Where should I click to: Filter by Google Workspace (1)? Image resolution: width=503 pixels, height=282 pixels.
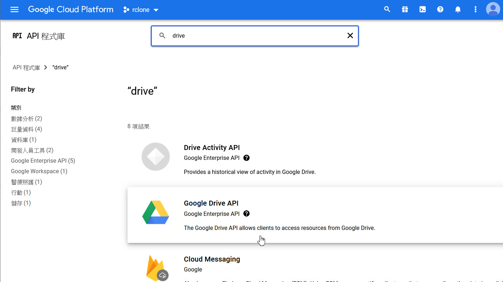coord(39,171)
